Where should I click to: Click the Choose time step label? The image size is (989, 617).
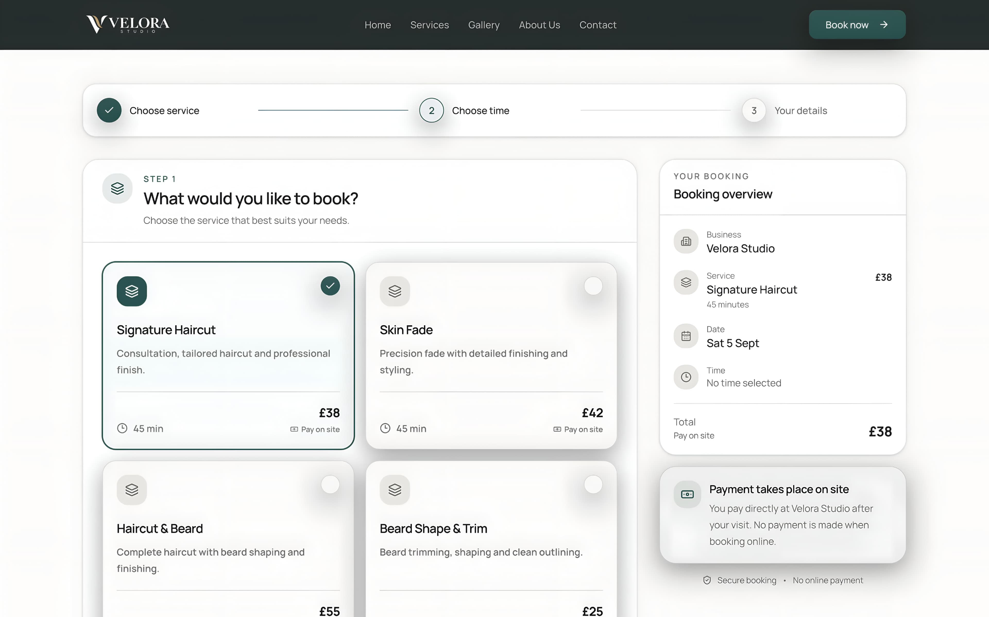pyautogui.click(x=480, y=111)
